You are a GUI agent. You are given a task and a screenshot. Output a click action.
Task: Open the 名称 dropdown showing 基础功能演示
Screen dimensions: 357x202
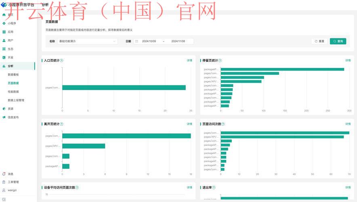coord(87,41)
